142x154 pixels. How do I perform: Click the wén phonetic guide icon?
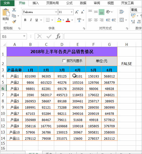pyautogui.click(x=79, y=20)
